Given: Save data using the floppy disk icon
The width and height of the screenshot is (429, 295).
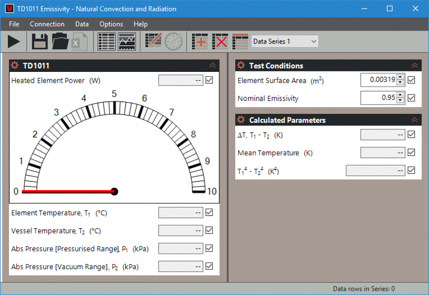Looking at the screenshot, I should (40, 42).
